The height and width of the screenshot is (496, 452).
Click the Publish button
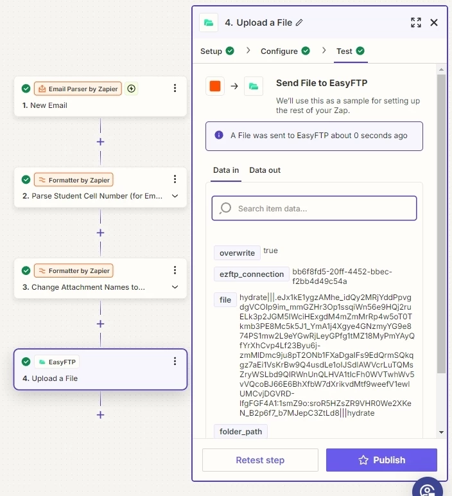point(381,460)
